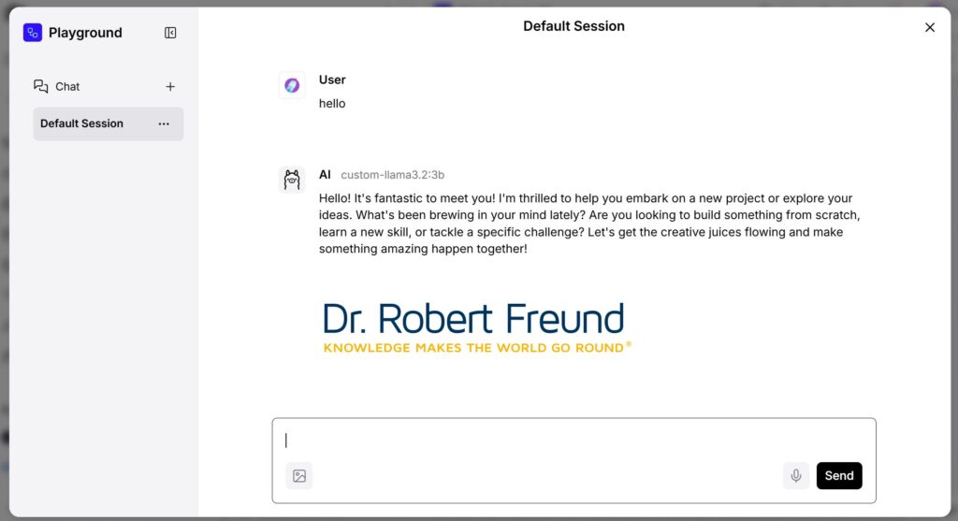This screenshot has height=521, width=958.
Task: Activate microphone voice input
Action: click(x=796, y=476)
